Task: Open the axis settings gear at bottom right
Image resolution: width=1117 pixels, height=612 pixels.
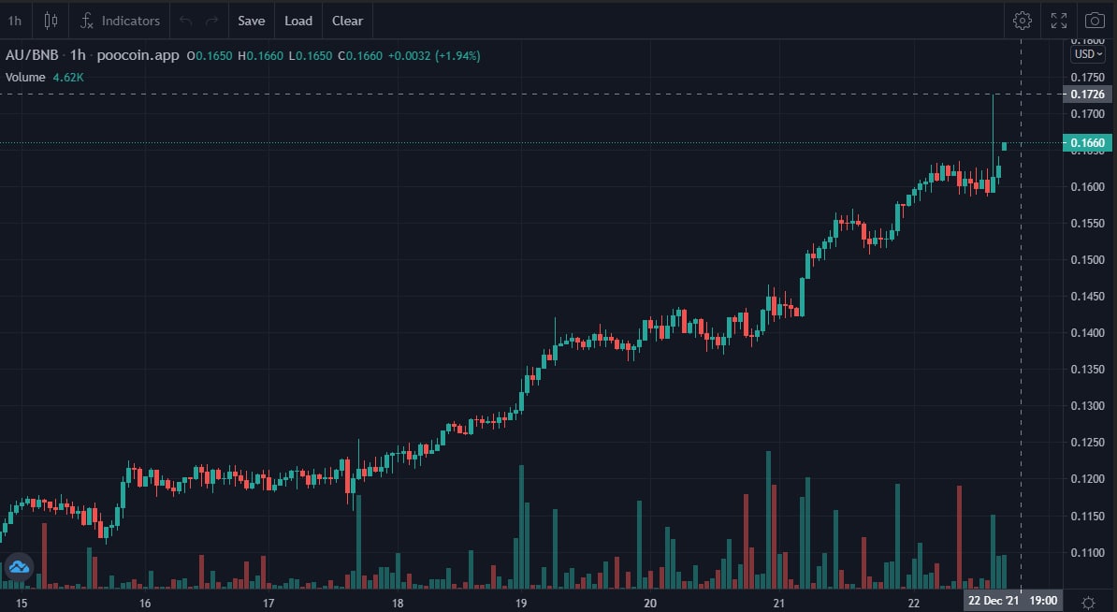Action: click(1088, 602)
